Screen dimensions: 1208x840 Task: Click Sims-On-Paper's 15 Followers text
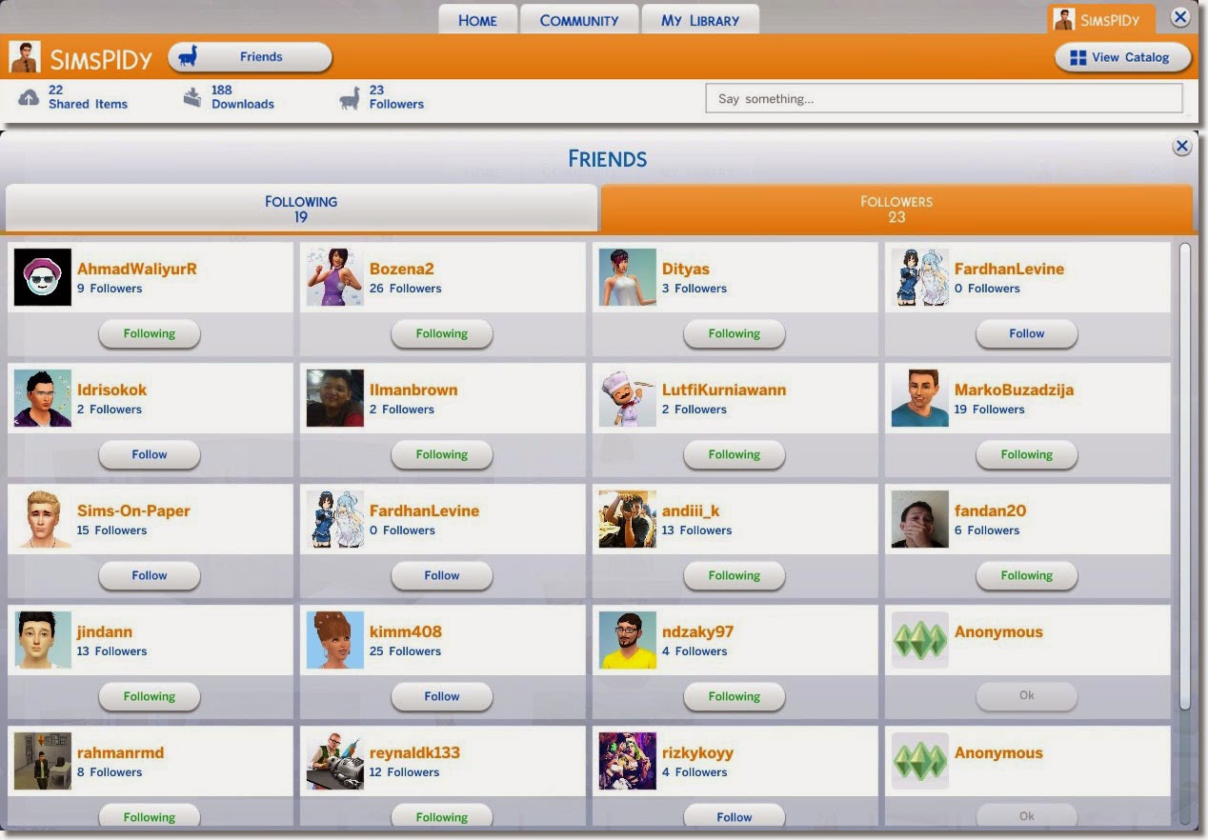click(112, 530)
